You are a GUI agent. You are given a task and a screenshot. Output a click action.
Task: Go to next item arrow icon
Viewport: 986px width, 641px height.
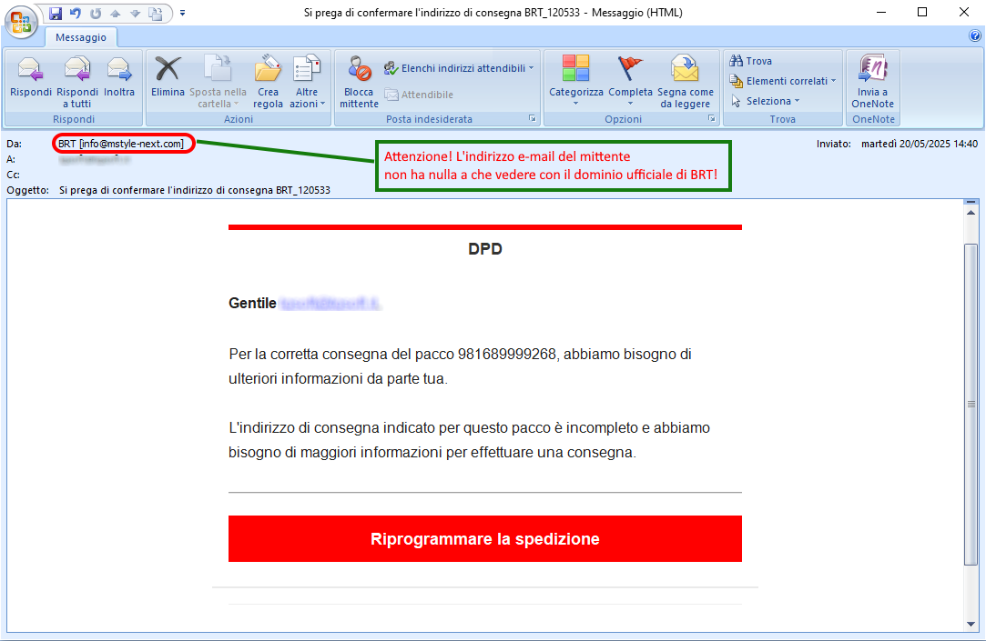pyautogui.click(x=135, y=13)
